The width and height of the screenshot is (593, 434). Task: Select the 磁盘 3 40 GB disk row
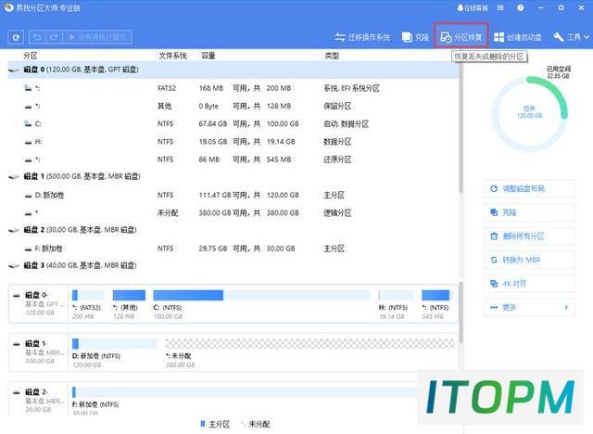click(x=233, y=265)
